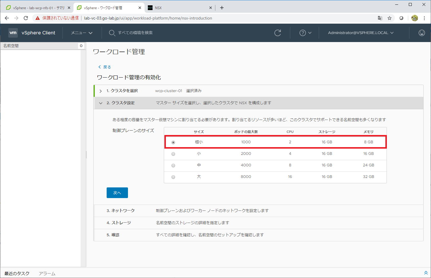Open the アラーム tab

pos(47,273)
